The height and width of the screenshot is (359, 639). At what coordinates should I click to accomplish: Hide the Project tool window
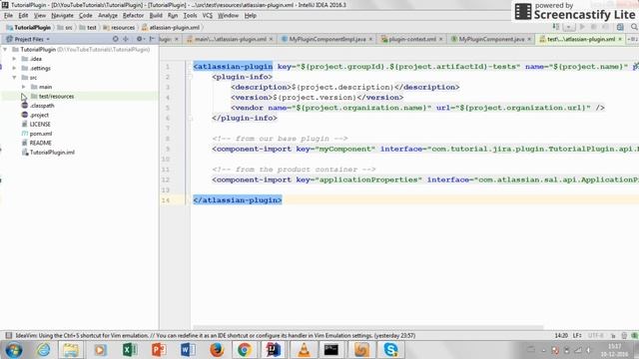[152, 39]
